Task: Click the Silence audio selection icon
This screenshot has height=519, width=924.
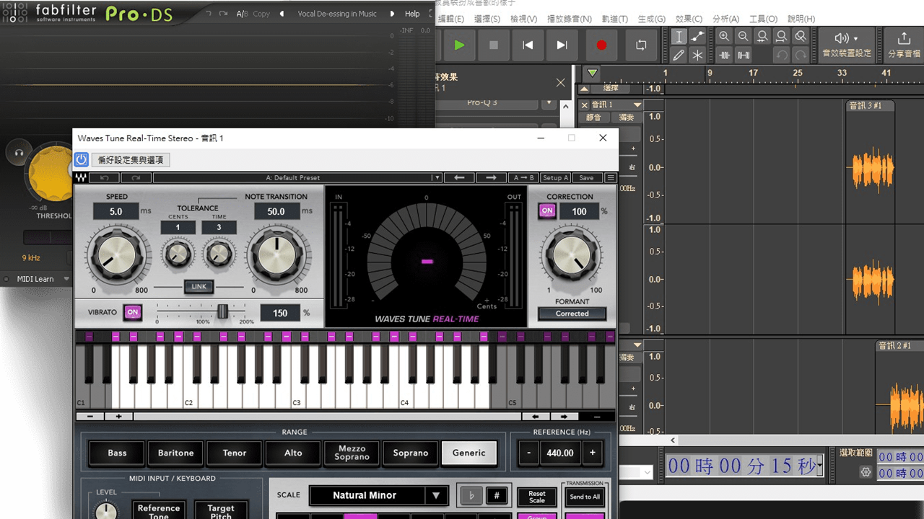Action: 743,55
